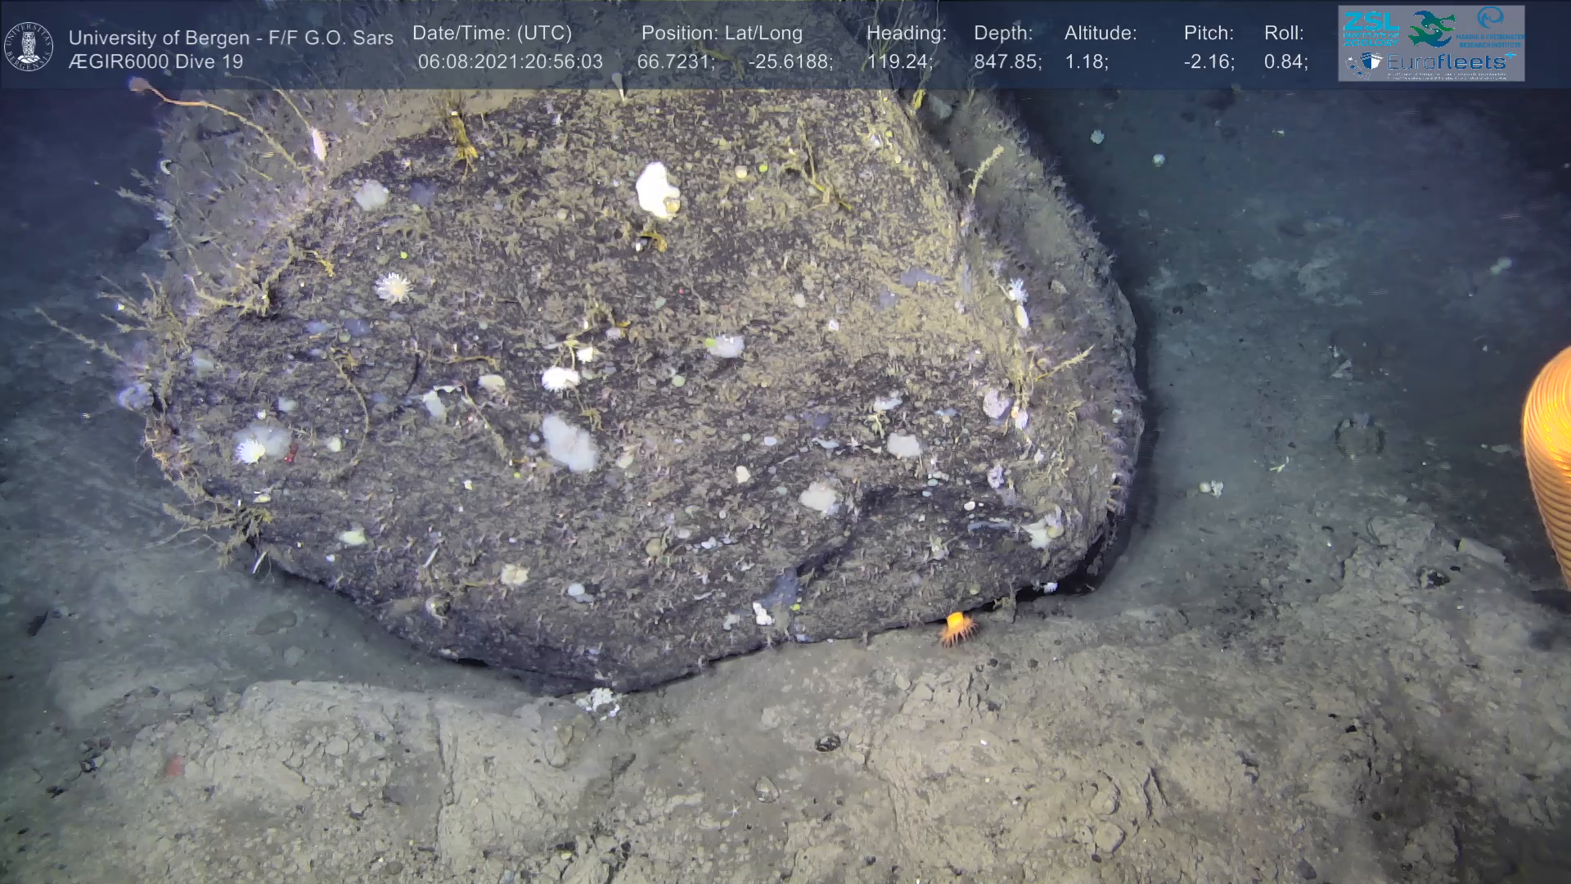Click the ÆGIR6000 Dive 19 text

(155, 62)
